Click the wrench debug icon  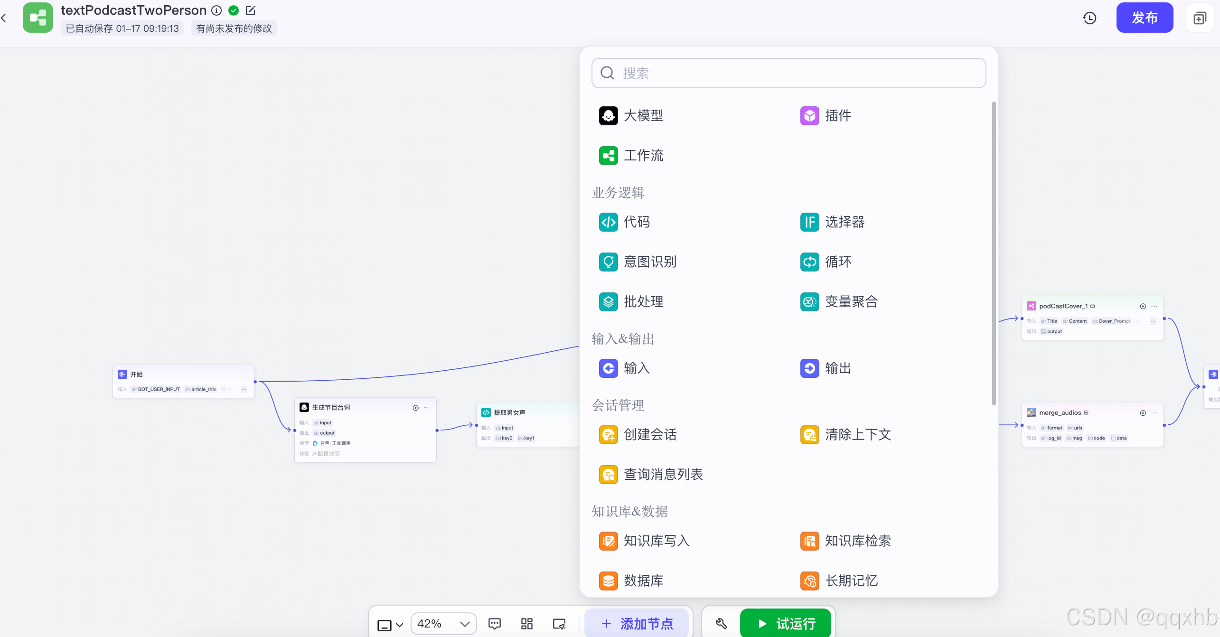[721, 623]
